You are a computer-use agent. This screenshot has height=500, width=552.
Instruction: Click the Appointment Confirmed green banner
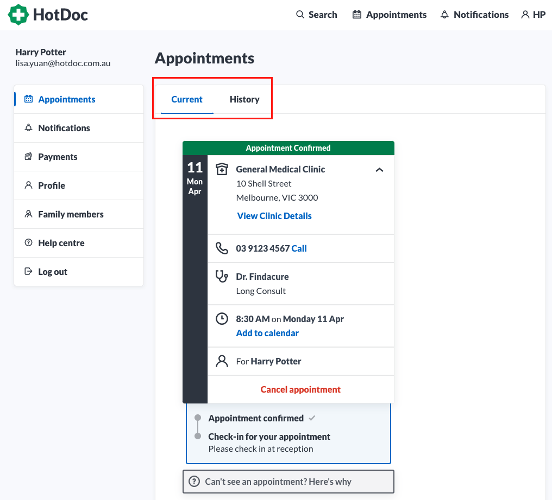288,148
